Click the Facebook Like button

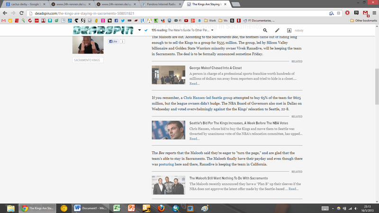pyautogui.click(x=113, y=41)
